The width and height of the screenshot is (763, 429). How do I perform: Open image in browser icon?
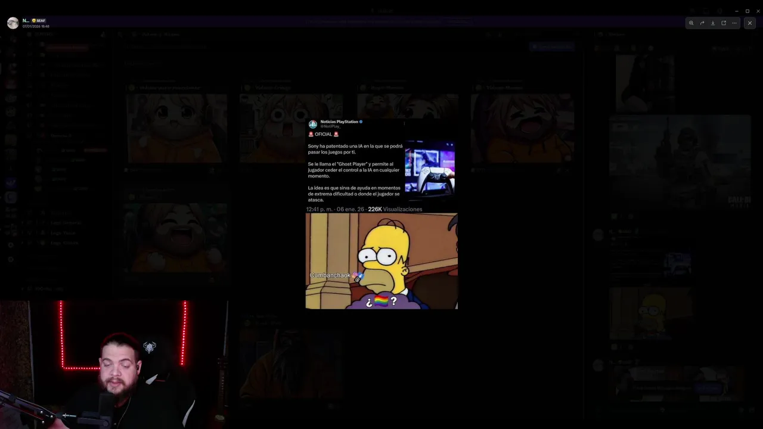(x=724, y=23)
